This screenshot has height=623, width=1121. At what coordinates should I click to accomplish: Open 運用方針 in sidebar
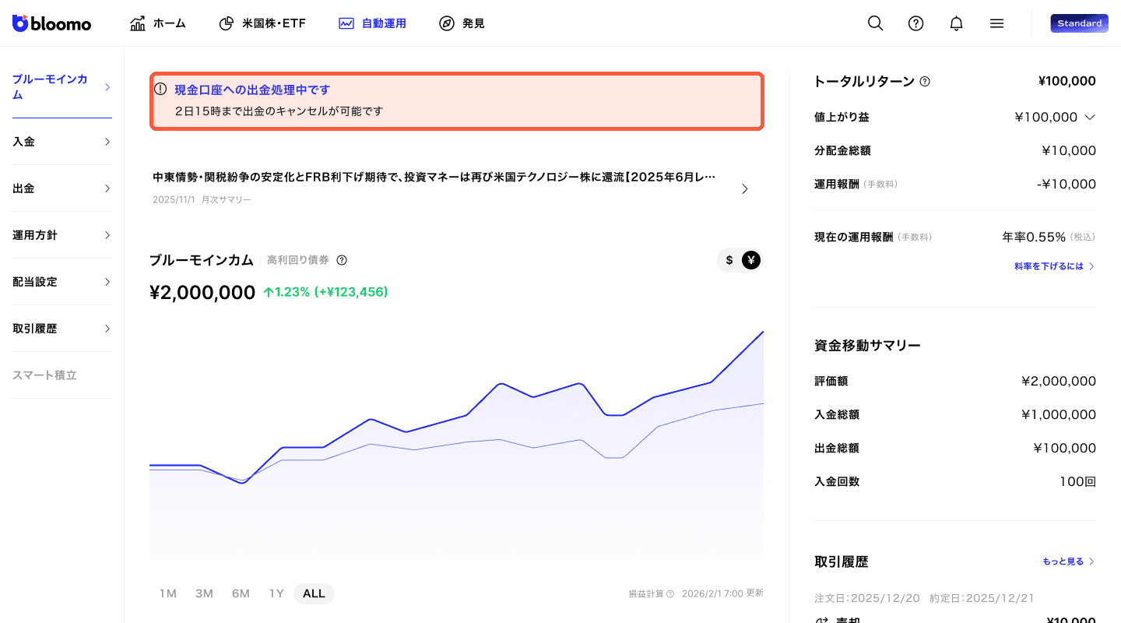coord(62,235)
